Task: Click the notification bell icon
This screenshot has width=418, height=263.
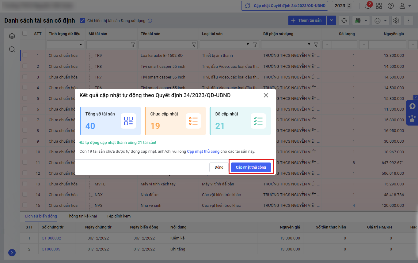Action: tap(368, 6)
